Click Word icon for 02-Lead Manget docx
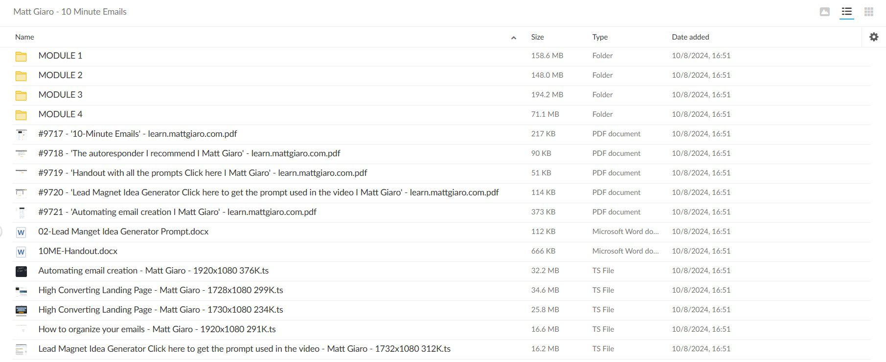886x362 pixels. (x=21, y=232)
